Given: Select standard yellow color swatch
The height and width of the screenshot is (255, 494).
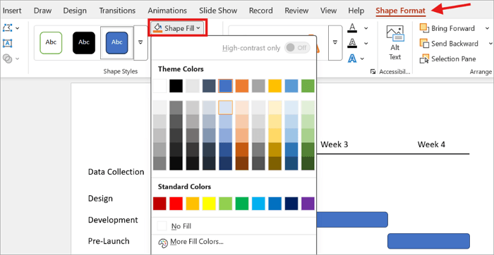Looking at the screenshot, I should pyautogui.click(x=209, y=204).
